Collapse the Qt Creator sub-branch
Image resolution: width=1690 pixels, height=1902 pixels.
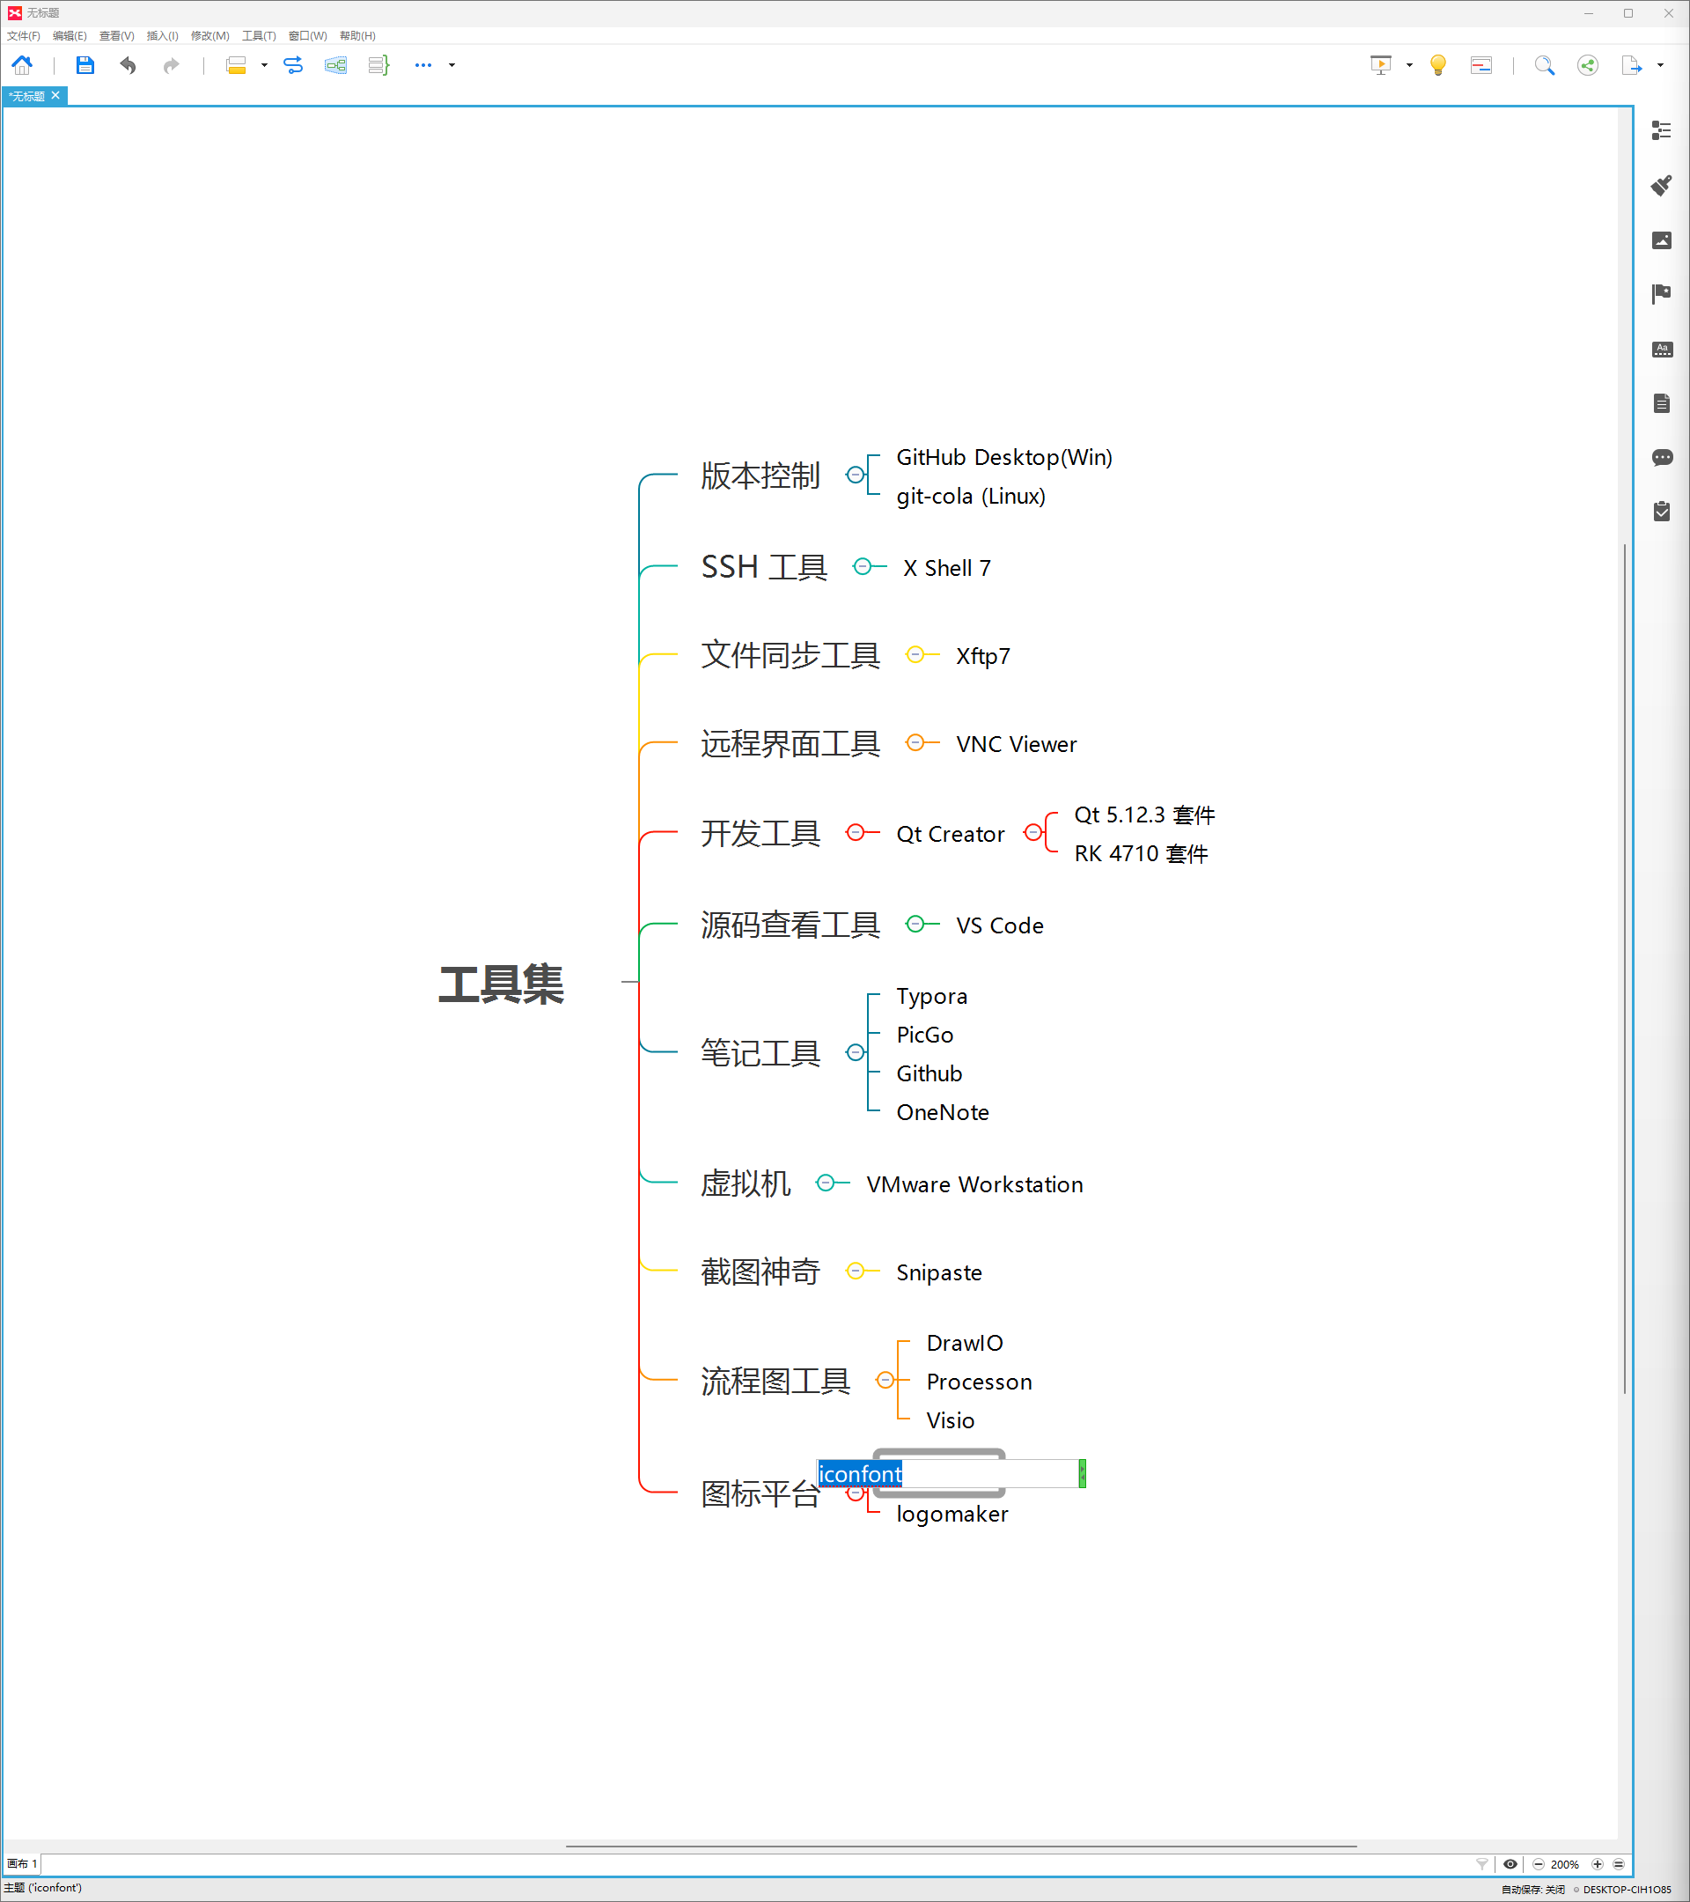coord(1032,832)
